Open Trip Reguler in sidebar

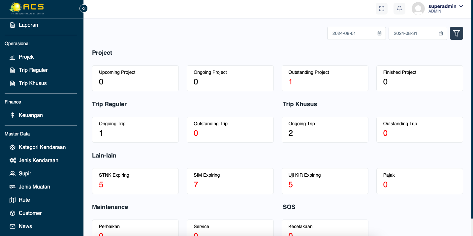pos(33,70)
